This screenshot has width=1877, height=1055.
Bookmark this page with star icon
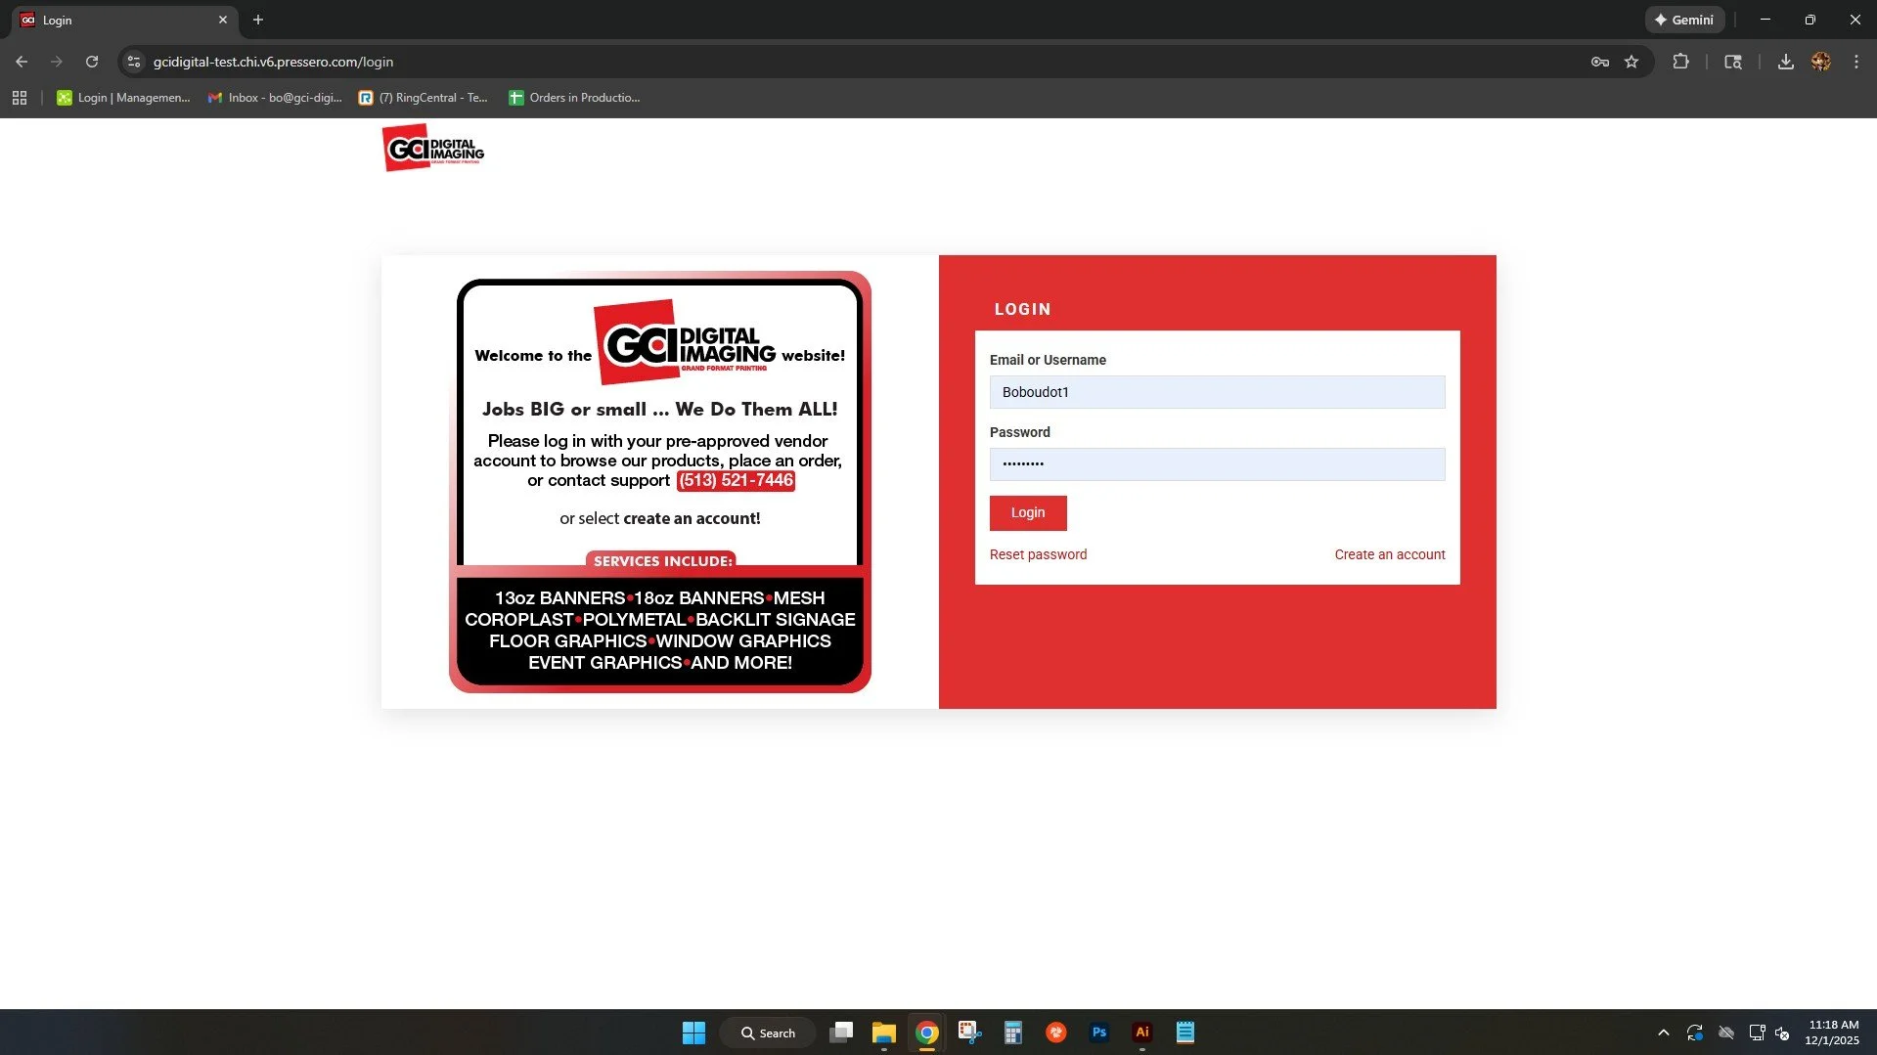[x=1631, y=62]
